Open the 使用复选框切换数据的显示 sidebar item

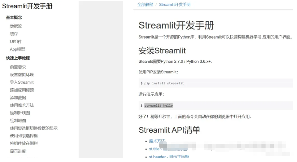(34, 128)
